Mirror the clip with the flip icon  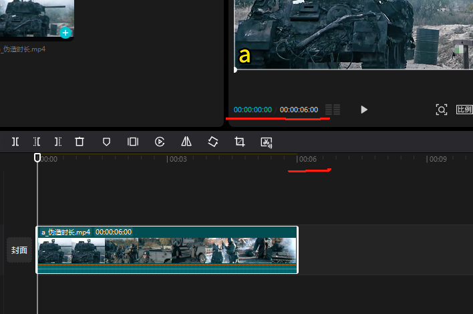point(186,142)
